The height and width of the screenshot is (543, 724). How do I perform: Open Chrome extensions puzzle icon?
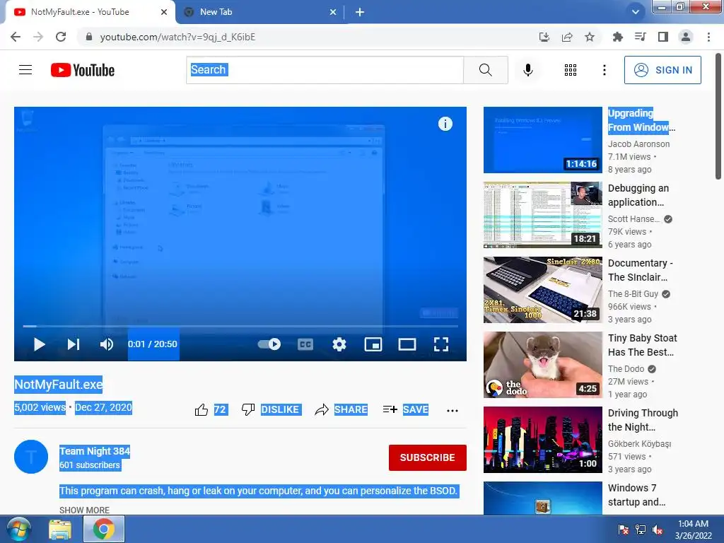(617, 37)
